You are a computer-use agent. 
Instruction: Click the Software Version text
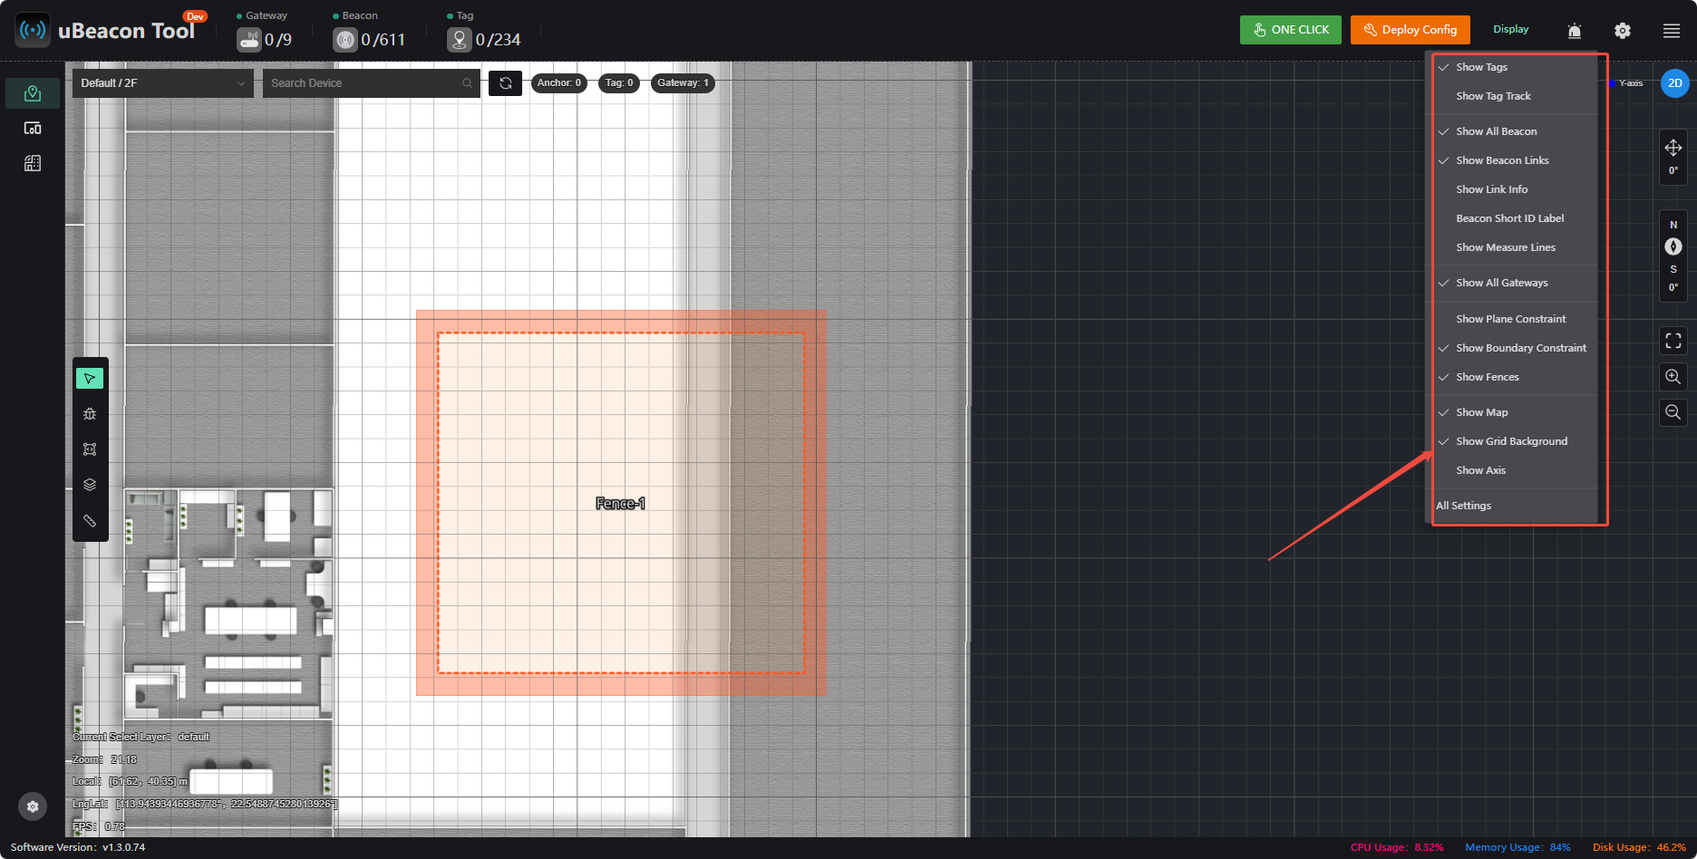point(78,848)
